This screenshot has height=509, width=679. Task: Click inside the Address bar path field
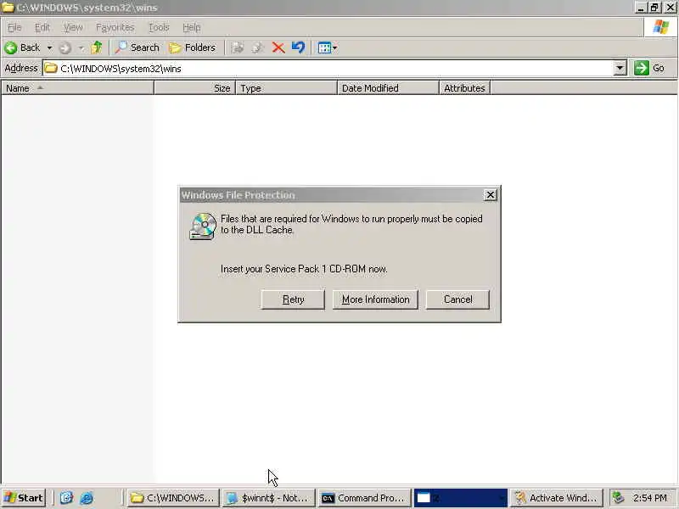(328, 69)
